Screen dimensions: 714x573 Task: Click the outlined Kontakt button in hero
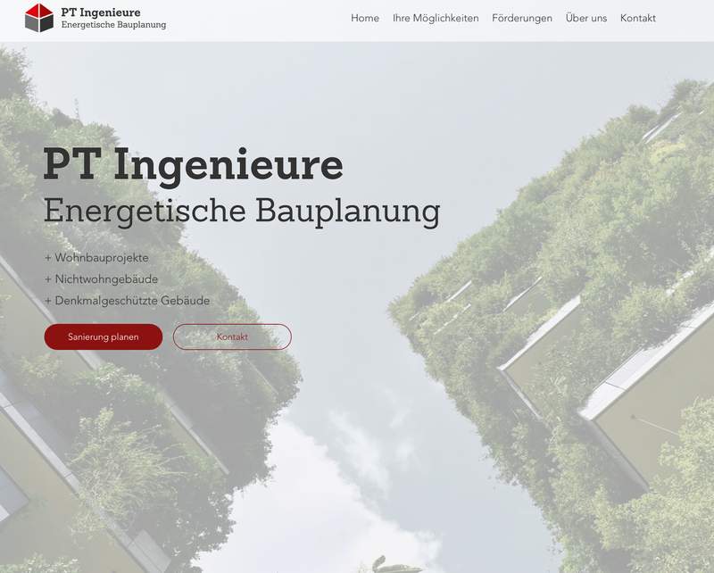[232, 336]
